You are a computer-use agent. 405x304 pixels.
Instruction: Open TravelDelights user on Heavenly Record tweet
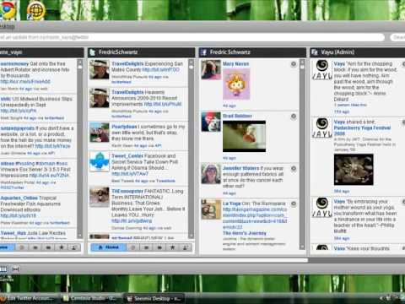pos(127,92)
